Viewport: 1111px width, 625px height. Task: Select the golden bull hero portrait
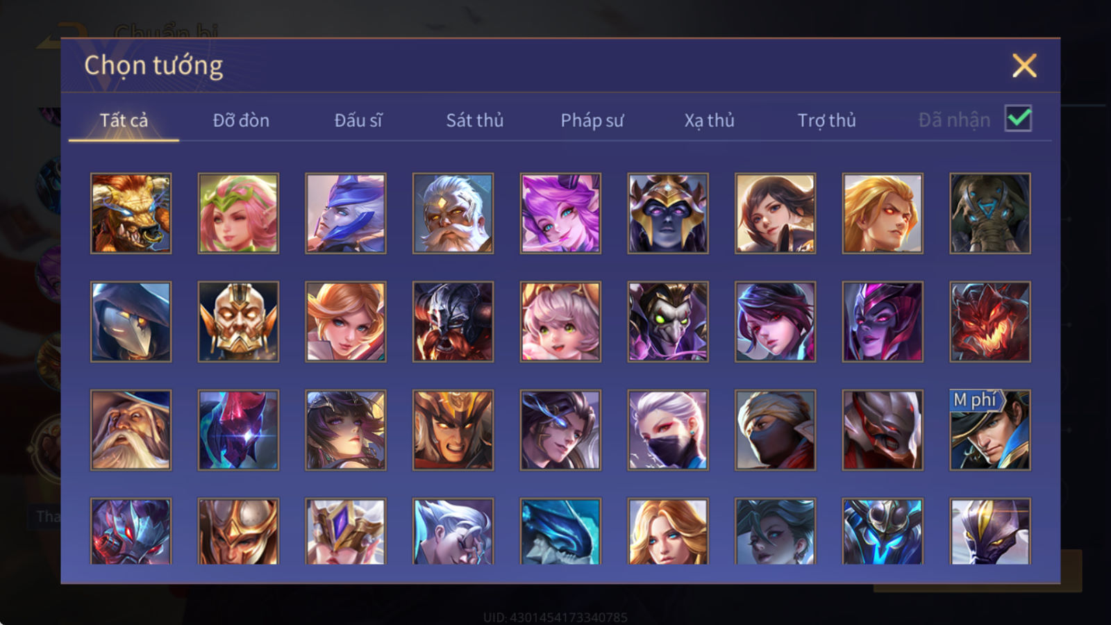coord(131,213)
